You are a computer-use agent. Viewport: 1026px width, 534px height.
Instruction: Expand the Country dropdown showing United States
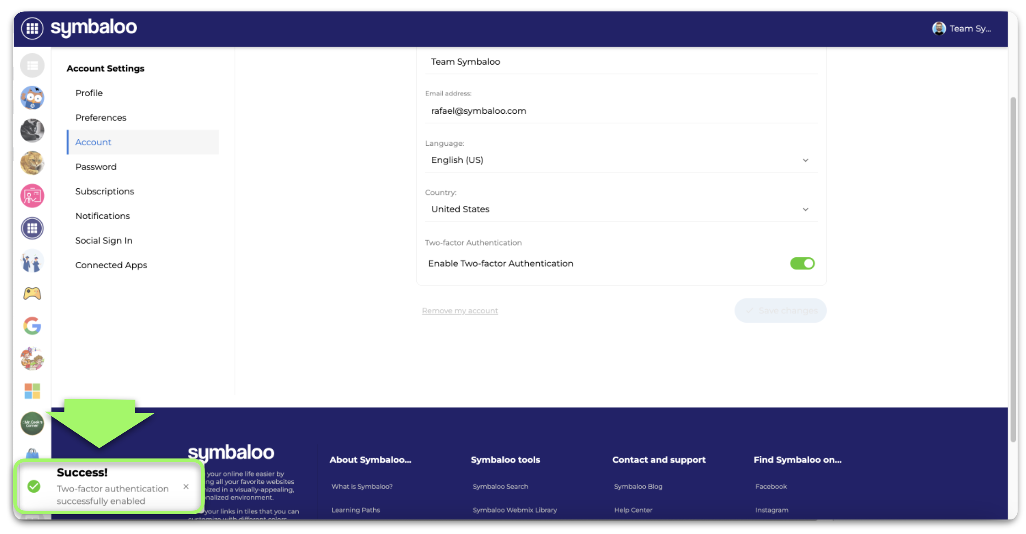(x=621, y=209)
